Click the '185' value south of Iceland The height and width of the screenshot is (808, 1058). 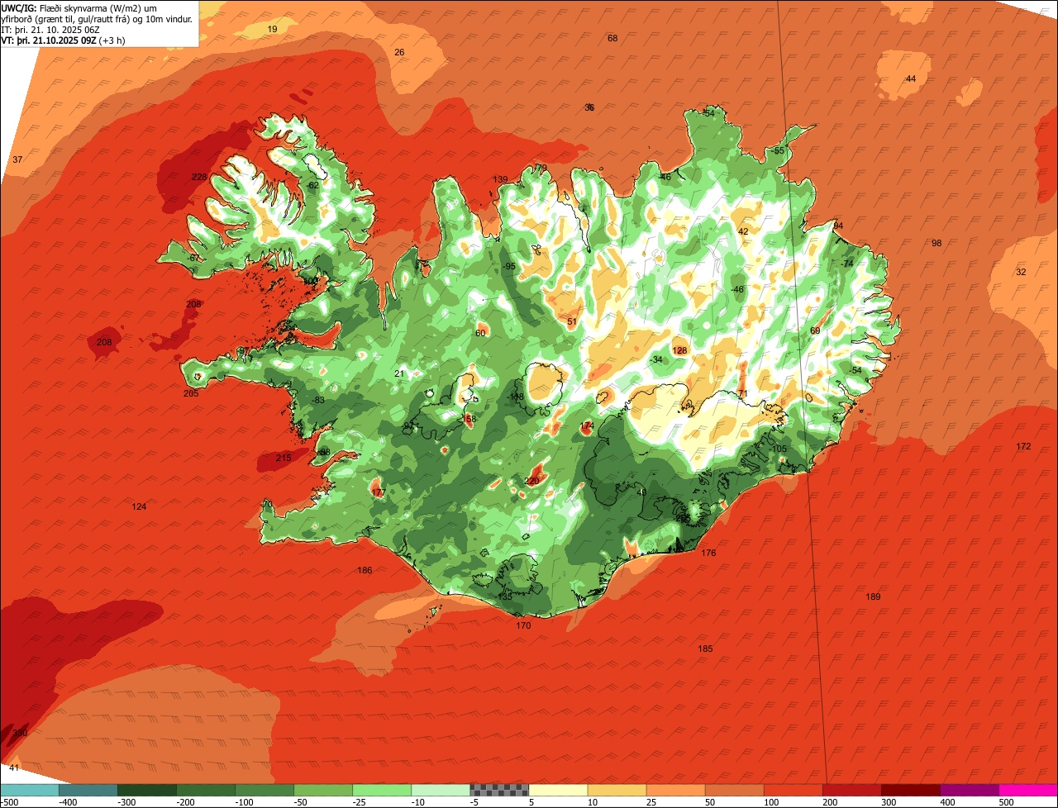pyautogui.click(x=705, y=649)
